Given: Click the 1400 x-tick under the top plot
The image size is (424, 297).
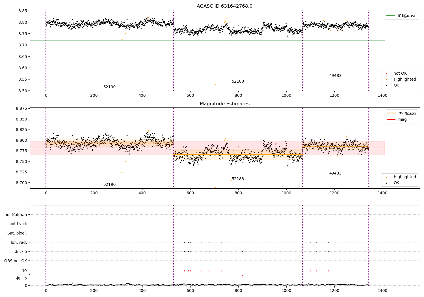Looking at the screenshot, I should click(382, 96).
